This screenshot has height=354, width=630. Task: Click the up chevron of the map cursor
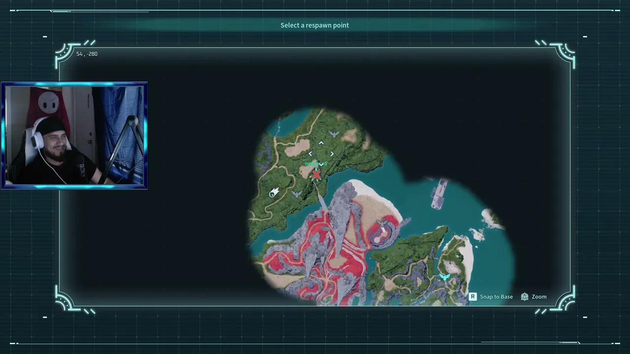coord(321,143)
